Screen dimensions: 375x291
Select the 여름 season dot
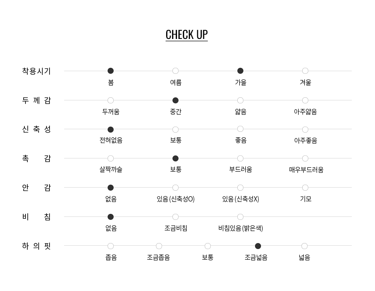click(x=175, y=71)
